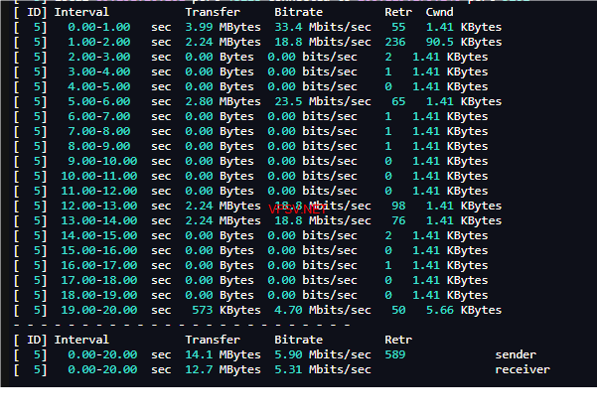Viewport: 597px width, 417px height.
Task: Select the retransmit count 236
Action: pyautogui.click(x=394, y=42)
